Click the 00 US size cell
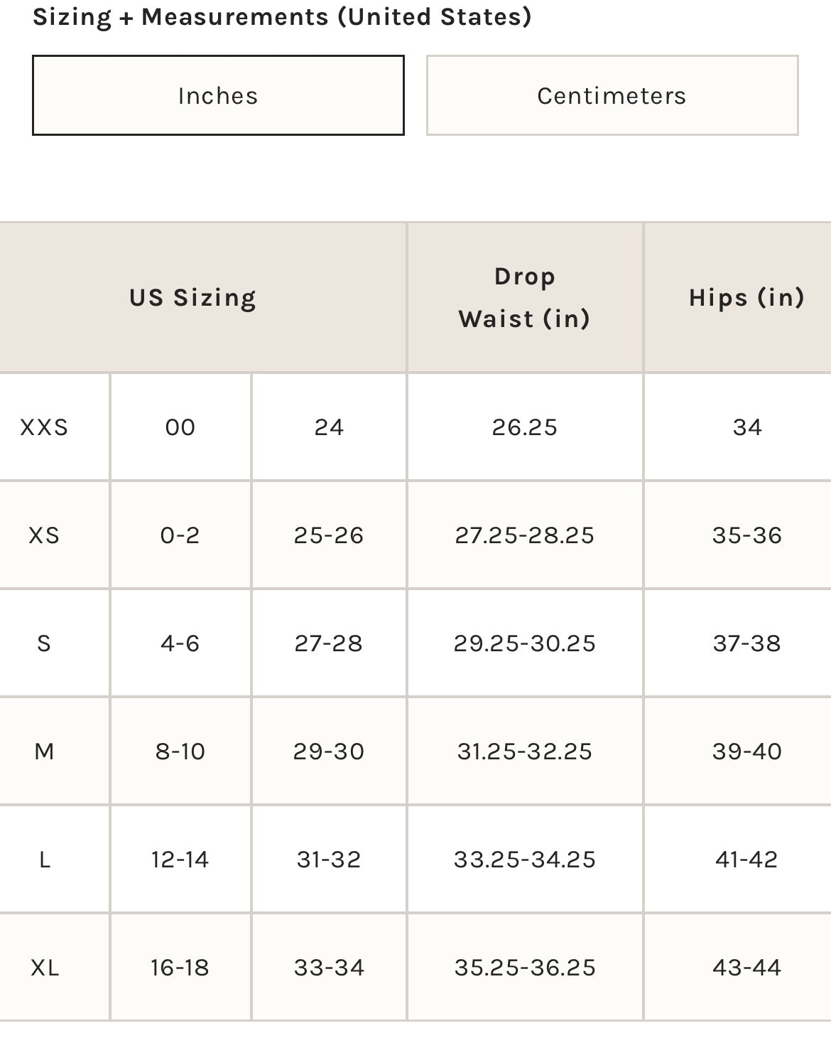The image size is (831, 1043). pos(180,427)
